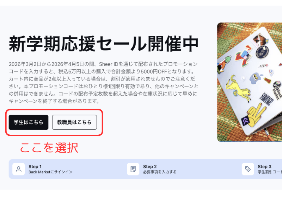Click the Step 3 discount tag icon
282x211 pixels.
coord(248,169)
